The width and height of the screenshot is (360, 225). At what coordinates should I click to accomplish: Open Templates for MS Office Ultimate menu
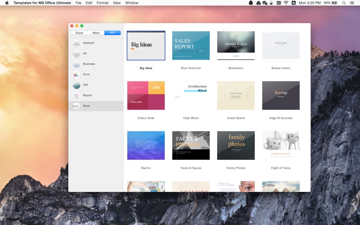[42, 3]
